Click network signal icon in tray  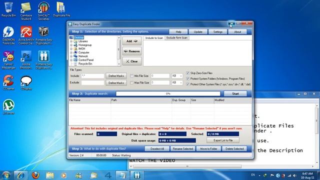[289, 175]
